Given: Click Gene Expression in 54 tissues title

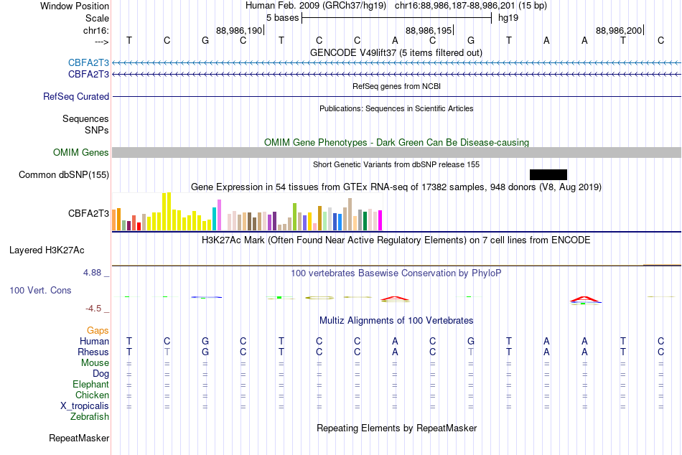Looking at the screenshot, I should click(x=396, y=187).
